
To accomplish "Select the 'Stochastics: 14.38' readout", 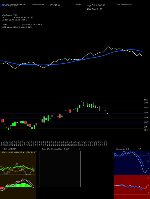I will click(10, 15).
